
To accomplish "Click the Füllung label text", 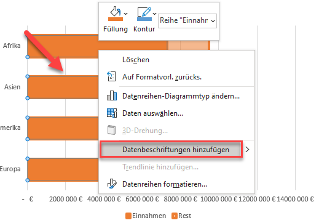I will click(x=116, y=29).
